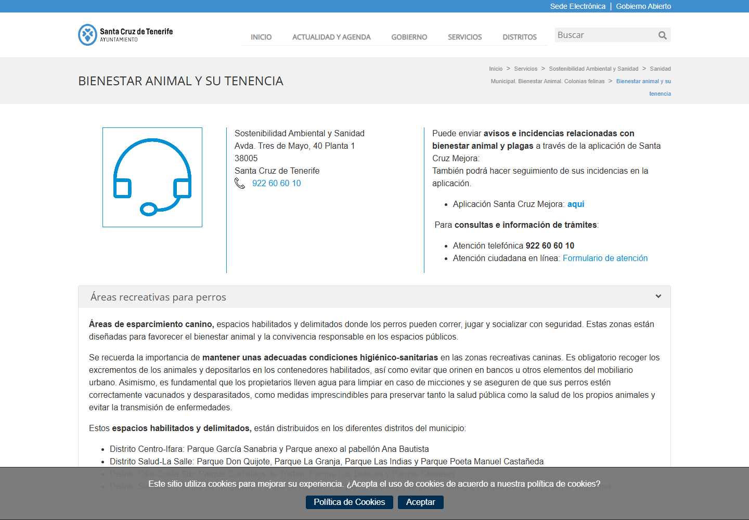Click the telephone icon beside the phone number
Image resolution: width=749 pixels, height=520 pixels.
pos(240,183)
